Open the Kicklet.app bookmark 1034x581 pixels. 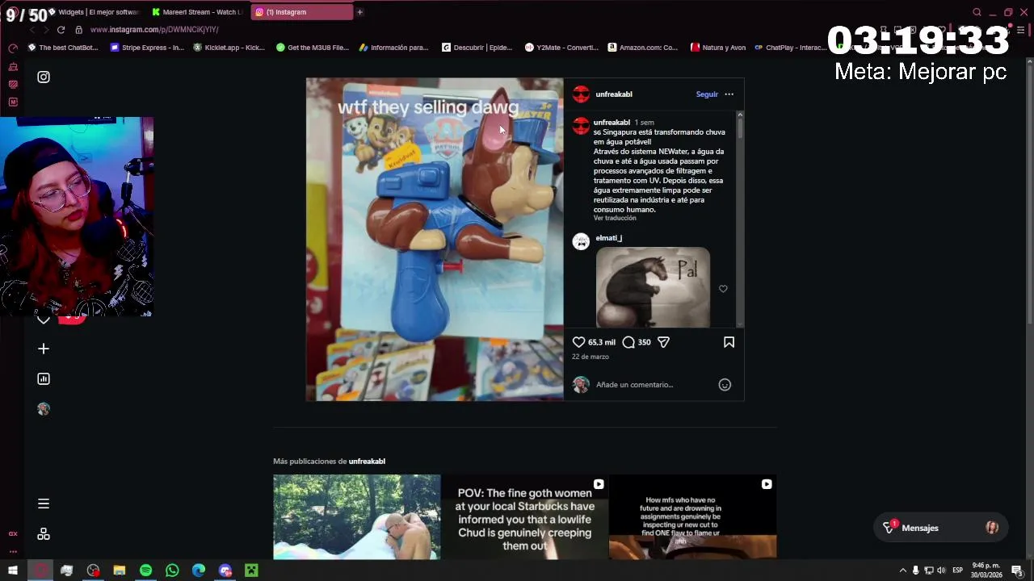(229, 48)
